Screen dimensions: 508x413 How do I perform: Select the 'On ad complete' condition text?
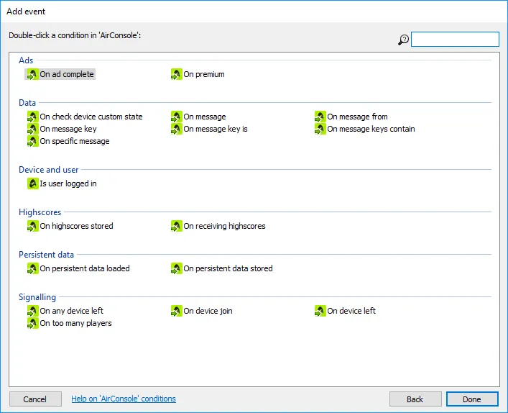pyautogui.click(x=67, y=74)
